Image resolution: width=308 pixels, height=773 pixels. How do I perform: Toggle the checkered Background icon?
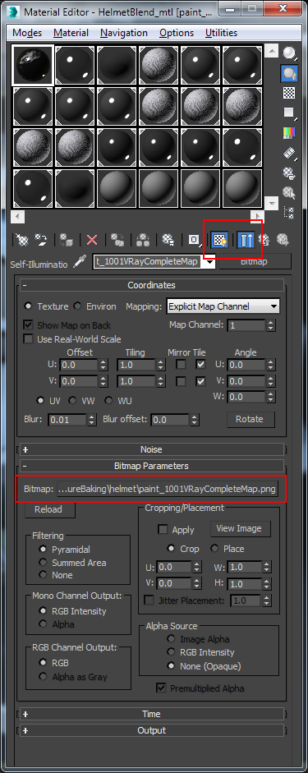pos(289,93)
